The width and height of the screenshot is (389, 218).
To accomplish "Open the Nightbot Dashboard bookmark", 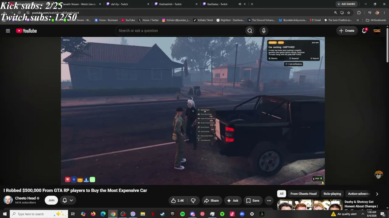I will 230,20.
